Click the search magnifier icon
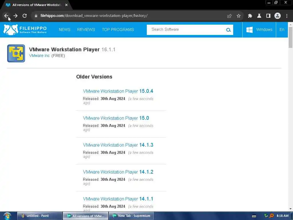 pyautogui.click(x=228, y=30)
